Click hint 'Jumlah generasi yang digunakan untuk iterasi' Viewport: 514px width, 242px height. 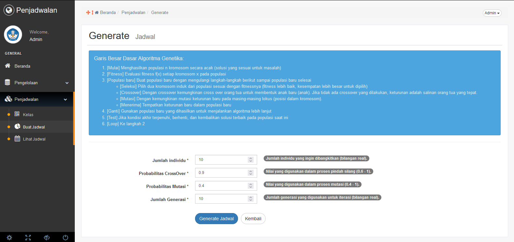tap(323, 197)
